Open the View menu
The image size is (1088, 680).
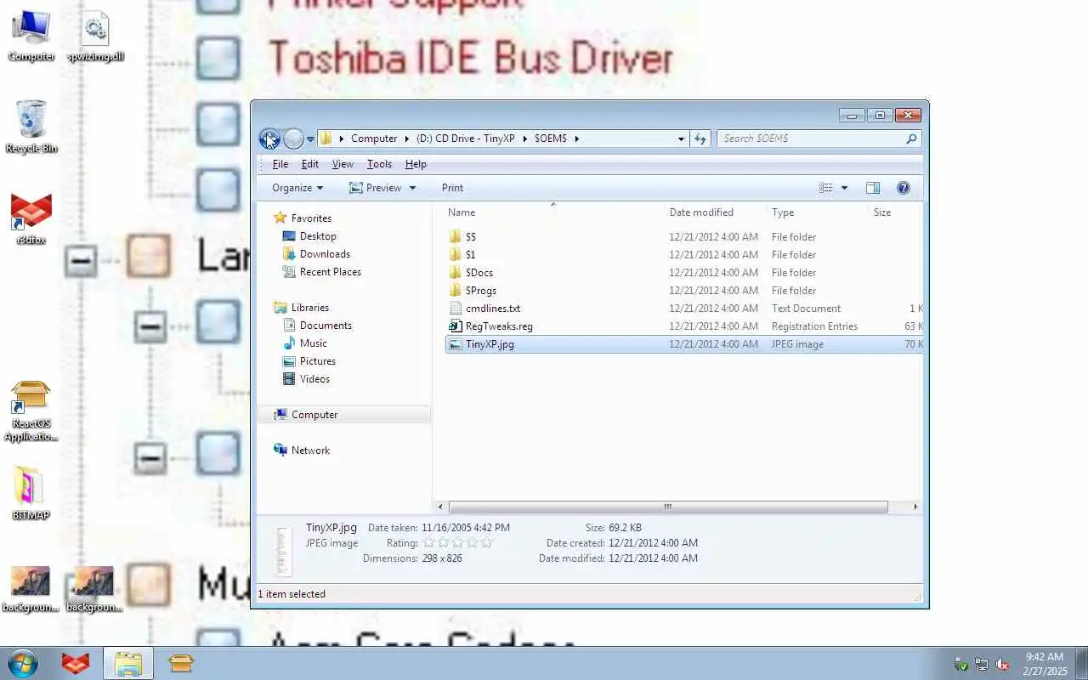coord(343,164)
